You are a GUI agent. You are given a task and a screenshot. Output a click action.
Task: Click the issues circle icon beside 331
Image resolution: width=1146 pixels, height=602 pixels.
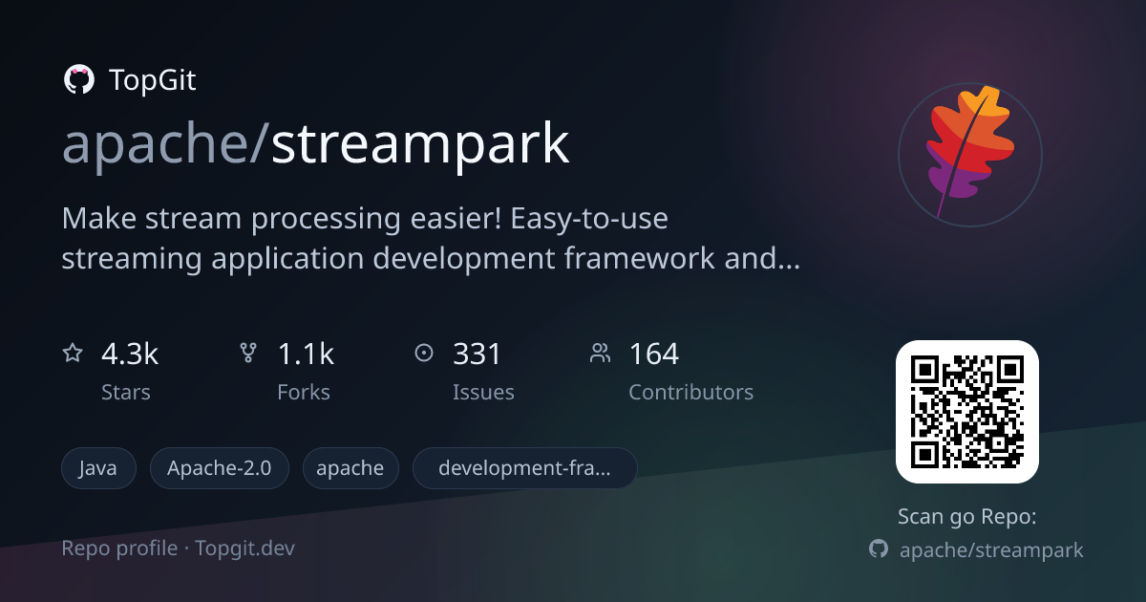coord(424,354)
